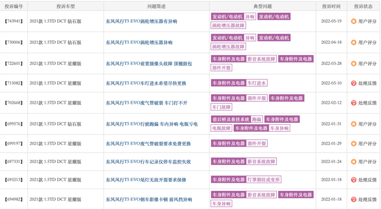Click the red feedback icon for complaint 715082
The height and width of the screenshot is (209, 381).
[354, 83]
